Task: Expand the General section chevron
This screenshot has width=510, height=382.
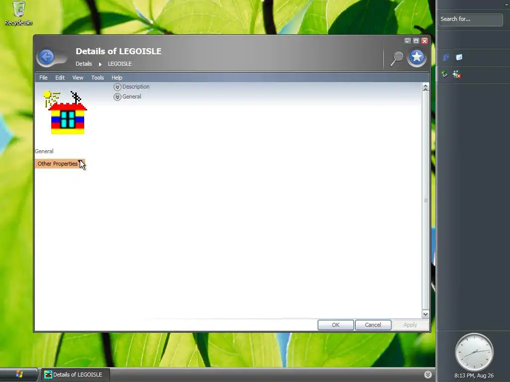Action: point(118,97)
